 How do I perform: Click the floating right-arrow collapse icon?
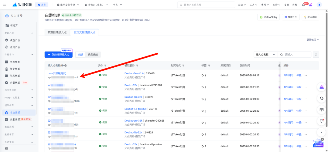coord(322,132)
